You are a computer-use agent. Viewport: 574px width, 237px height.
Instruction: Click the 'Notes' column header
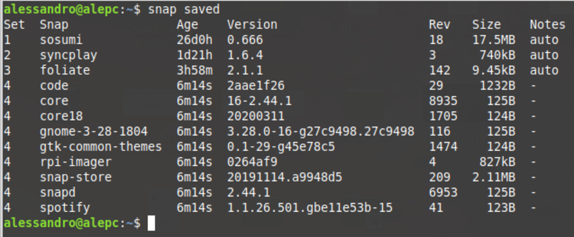(547, 25)
